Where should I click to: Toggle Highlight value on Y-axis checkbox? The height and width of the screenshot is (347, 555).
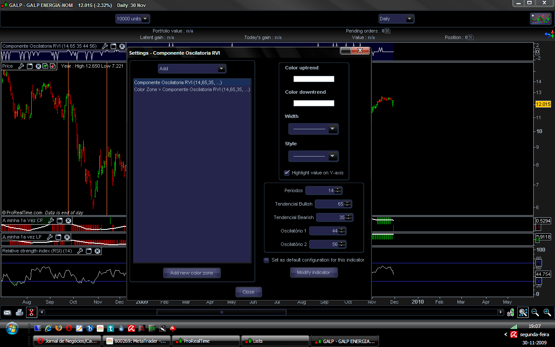[287, 173]
